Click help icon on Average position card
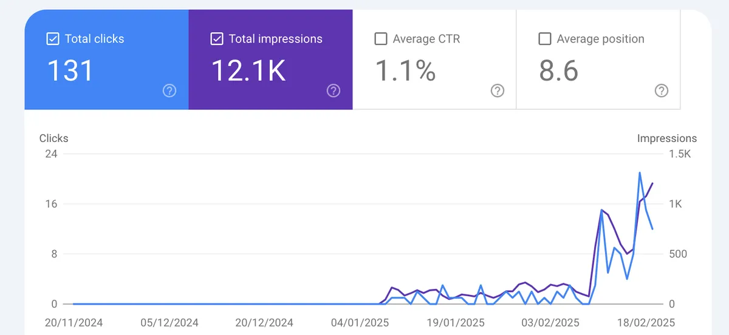This screenshot has height=335, width=729. click(662, 91)
